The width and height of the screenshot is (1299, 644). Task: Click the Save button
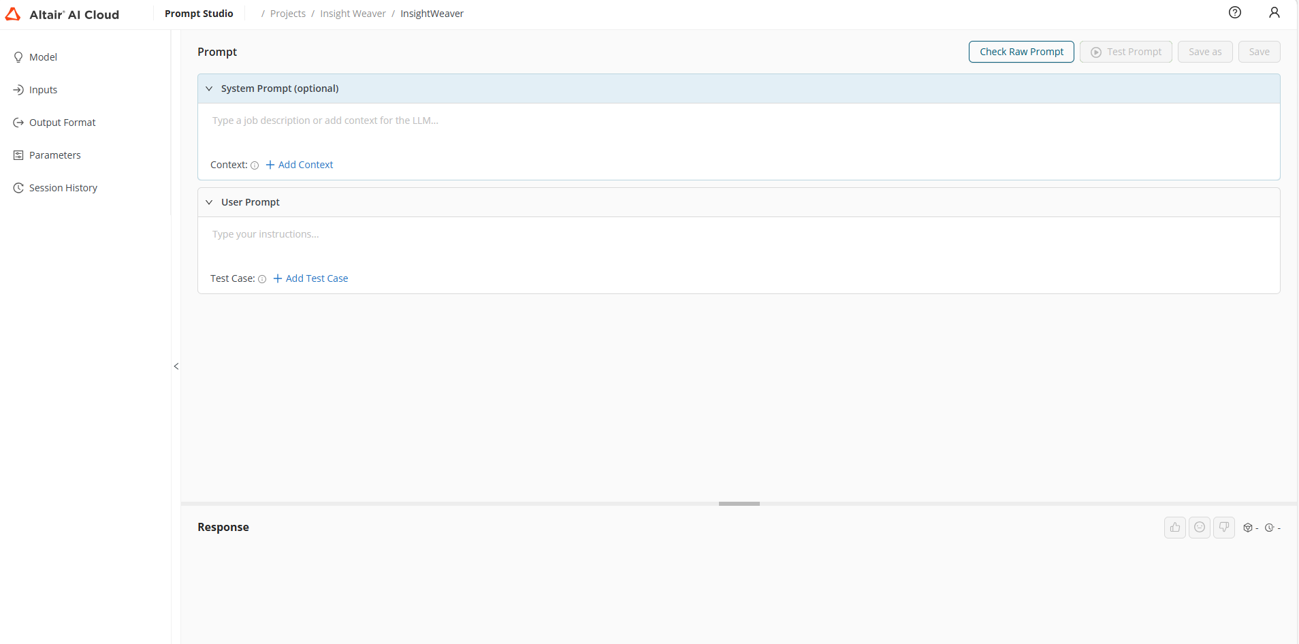1260,52
